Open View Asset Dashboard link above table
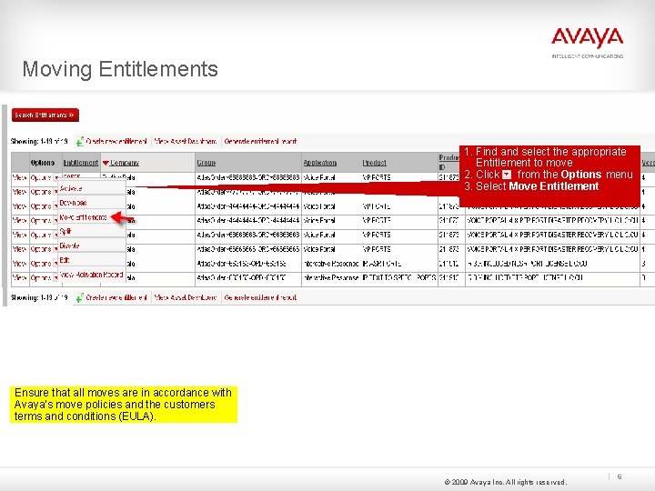This screenshot has height=491, width=655. click(x=185, y=141)
